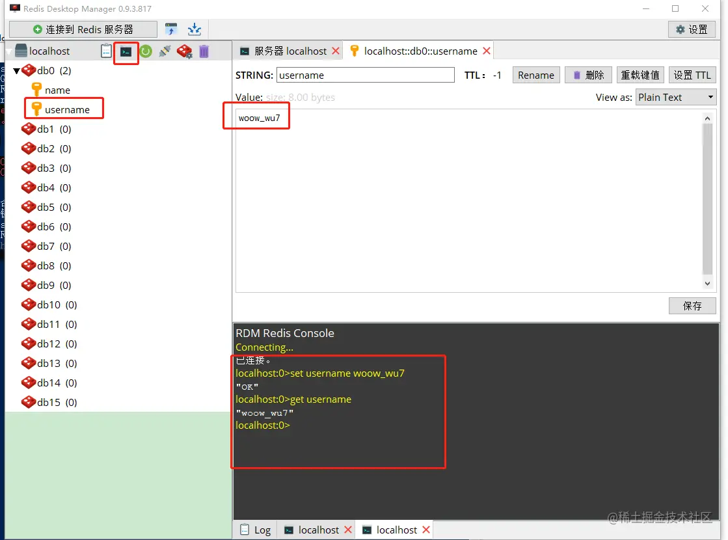Select db11 (0) in the tree

[x=57, y=324]
